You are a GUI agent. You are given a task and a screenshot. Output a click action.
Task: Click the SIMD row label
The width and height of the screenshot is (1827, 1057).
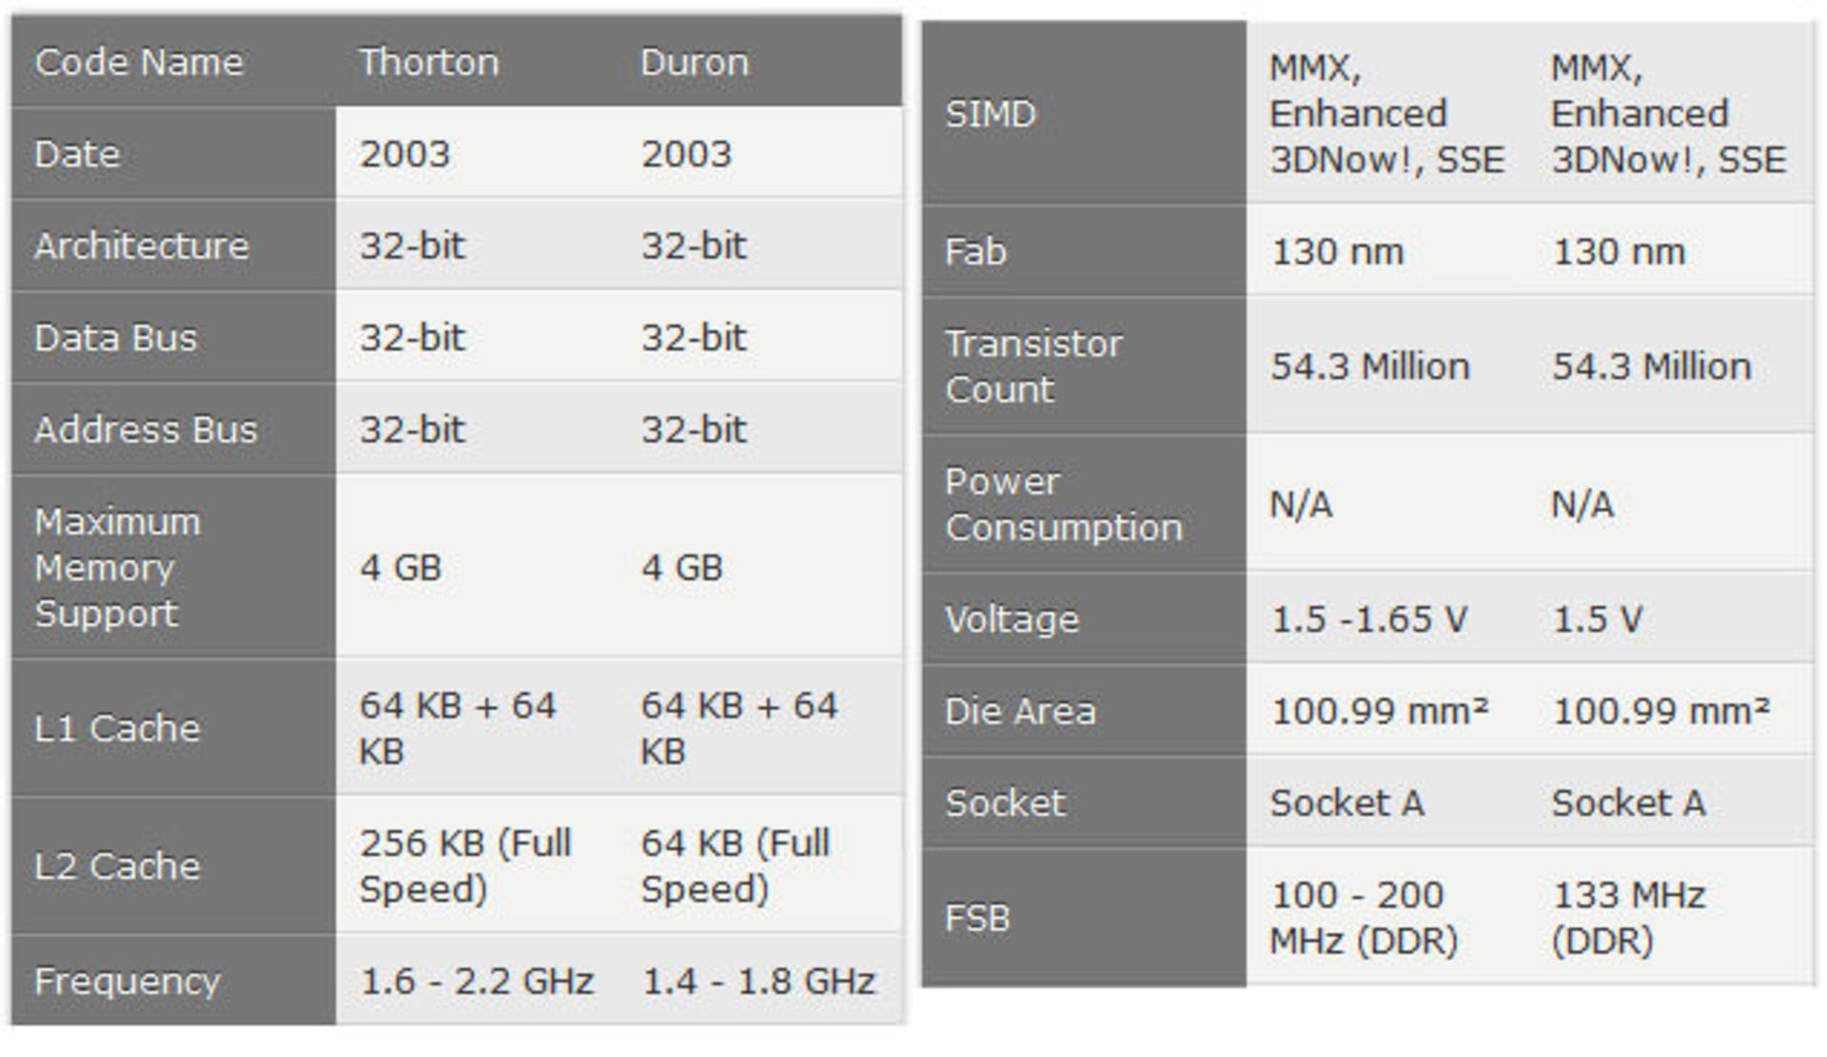click(x=990, y=114)
